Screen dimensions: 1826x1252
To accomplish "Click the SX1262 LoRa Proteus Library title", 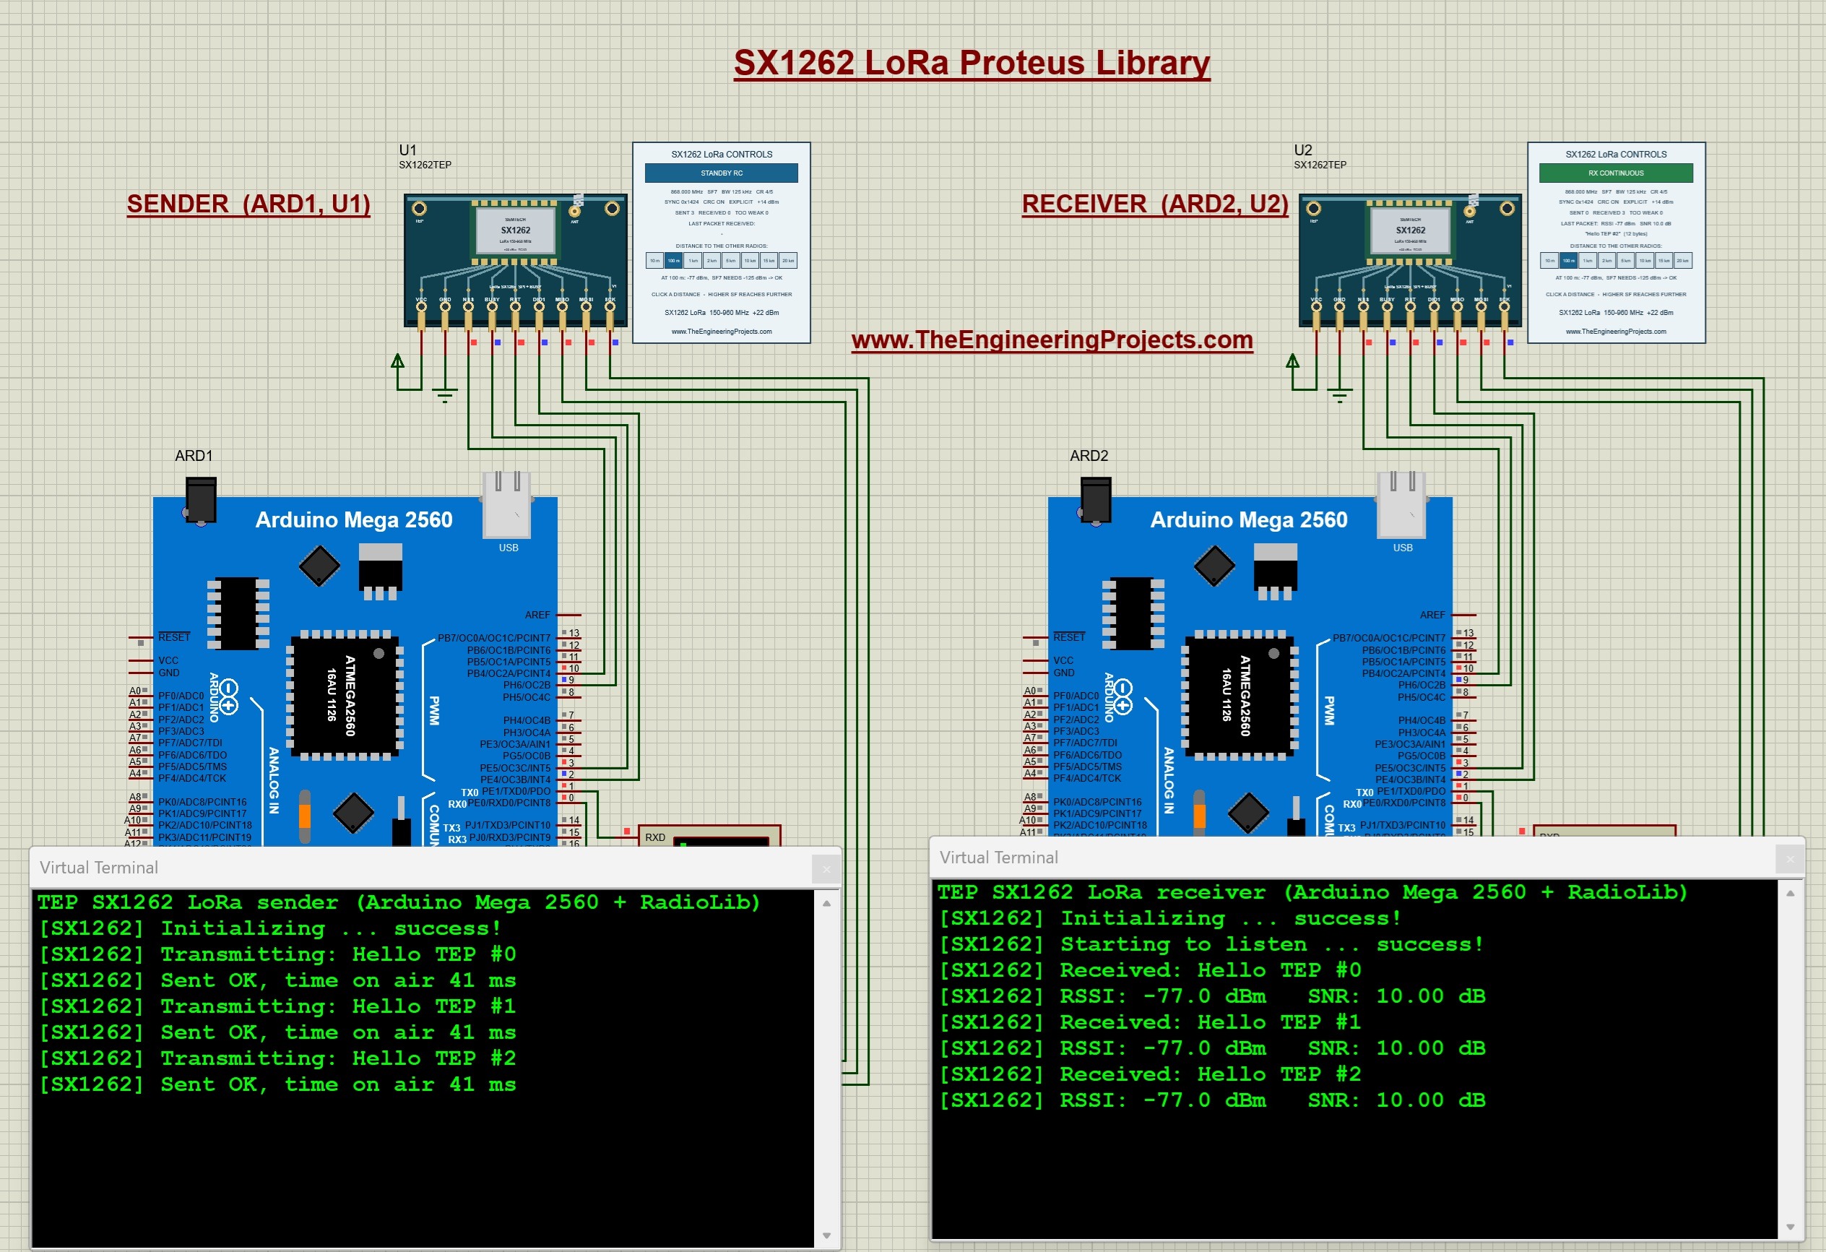I will click(972, 63).
